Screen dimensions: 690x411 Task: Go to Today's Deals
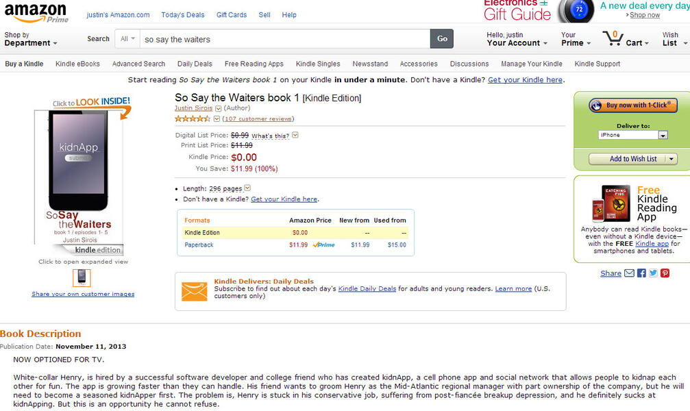pos(182,14)
